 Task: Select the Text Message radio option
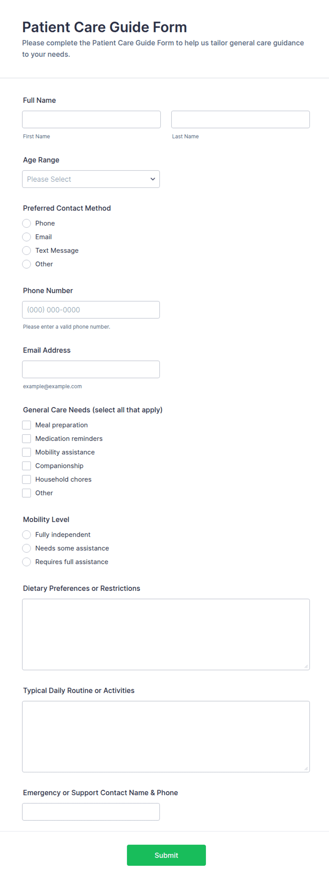pyautogui.click(x=27, y=250)
